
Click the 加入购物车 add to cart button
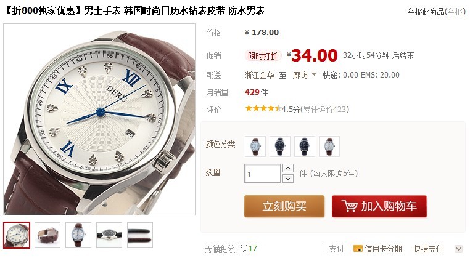coord(379,206)
